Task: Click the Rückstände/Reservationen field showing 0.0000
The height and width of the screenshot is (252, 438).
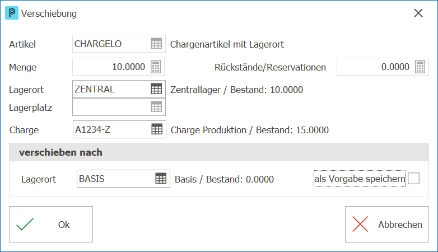Action: (383, 67)
